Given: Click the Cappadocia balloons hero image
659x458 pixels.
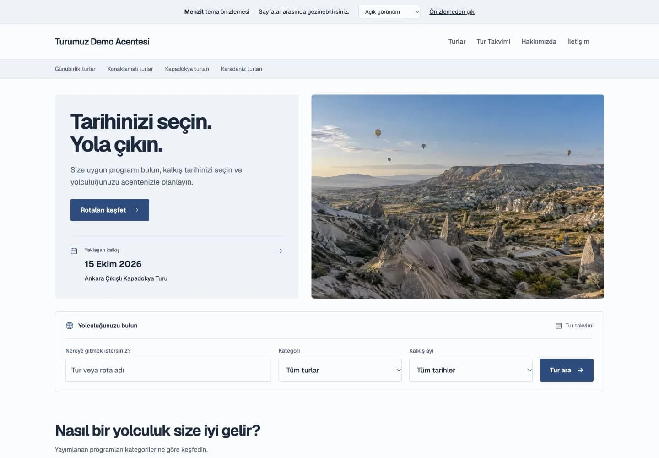Looking at the screenshot, I should 458,196.
